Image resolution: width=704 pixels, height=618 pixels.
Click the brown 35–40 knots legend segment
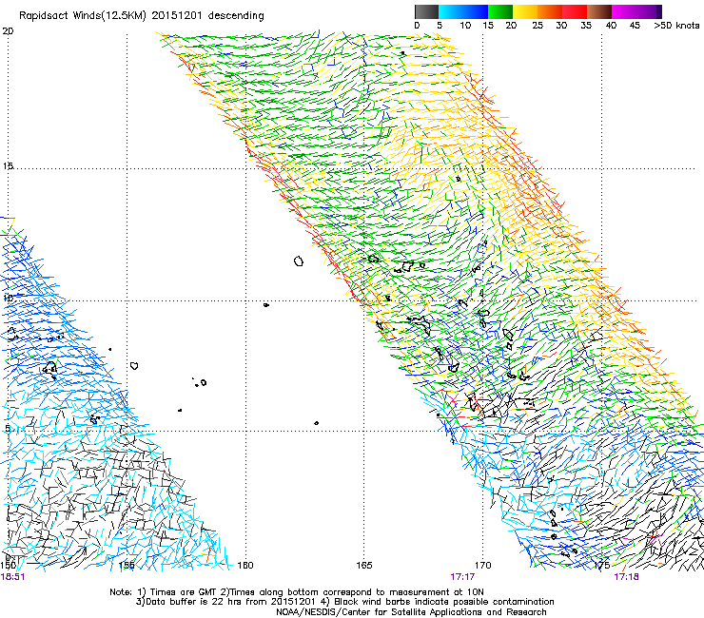599,11
